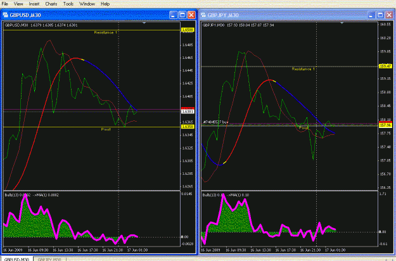Minimize the GBPUSD,M30 chart window
Image resolution: width=396 pixels, height=261 pixels.
coord(173,15)
